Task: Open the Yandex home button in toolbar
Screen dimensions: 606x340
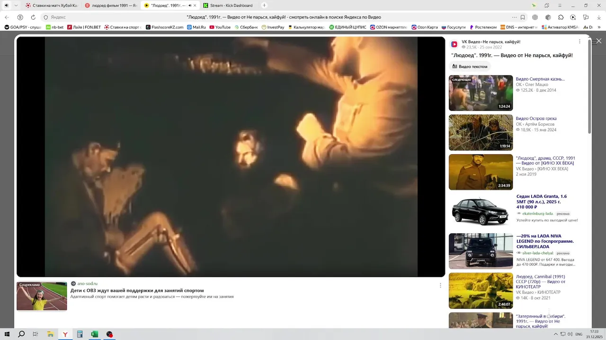Action: 20,17
